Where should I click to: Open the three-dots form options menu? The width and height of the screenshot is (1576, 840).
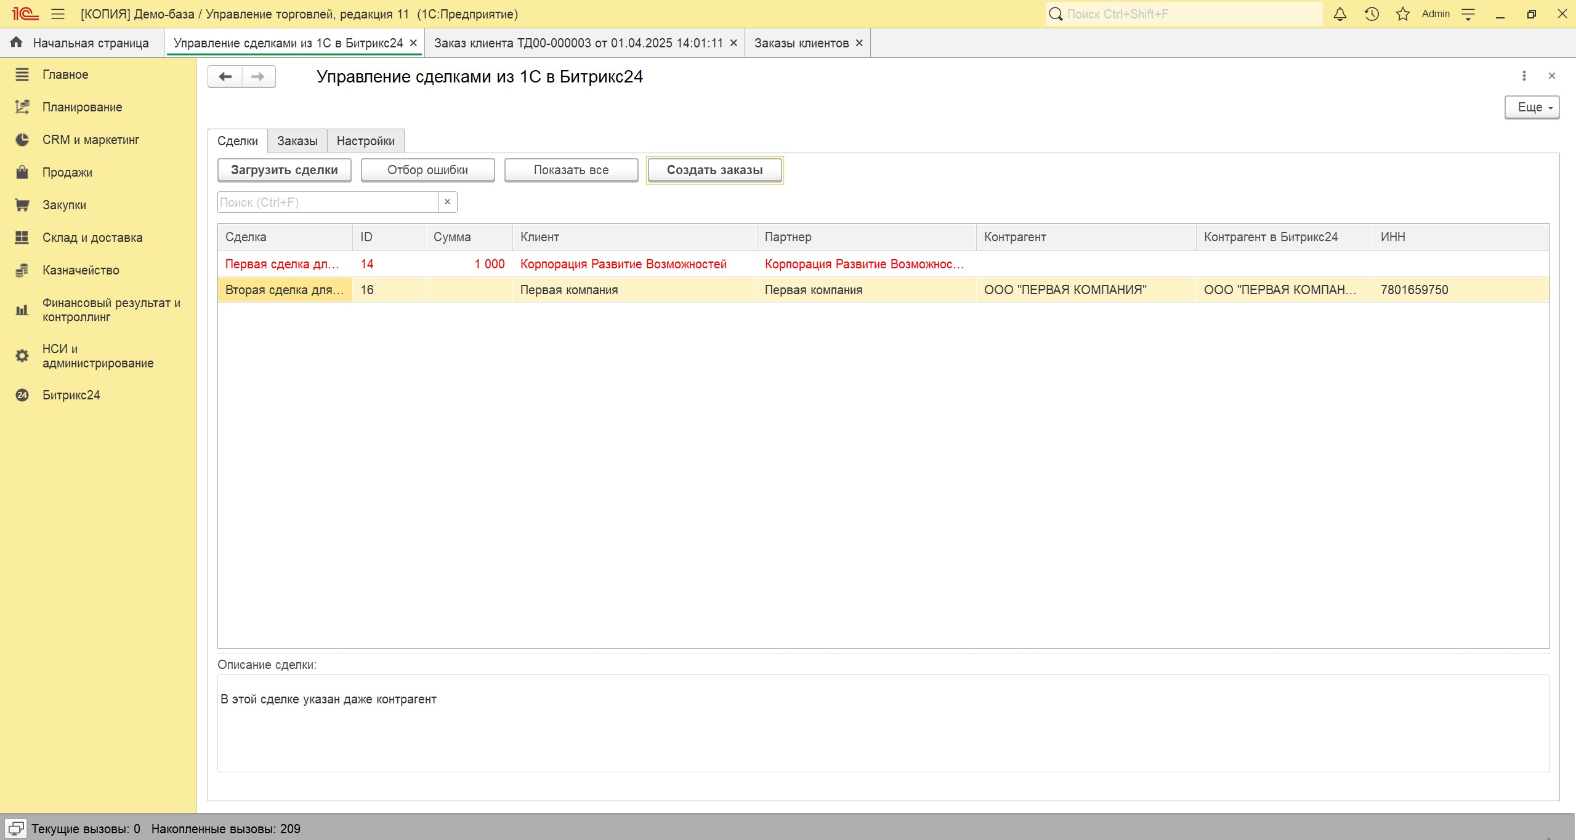1524,76
